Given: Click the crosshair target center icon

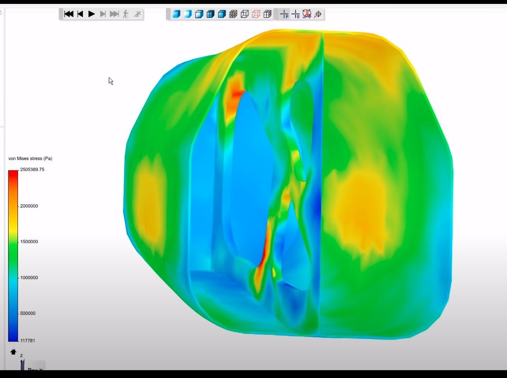Looking at the screenshot, I should coord(318,14).
